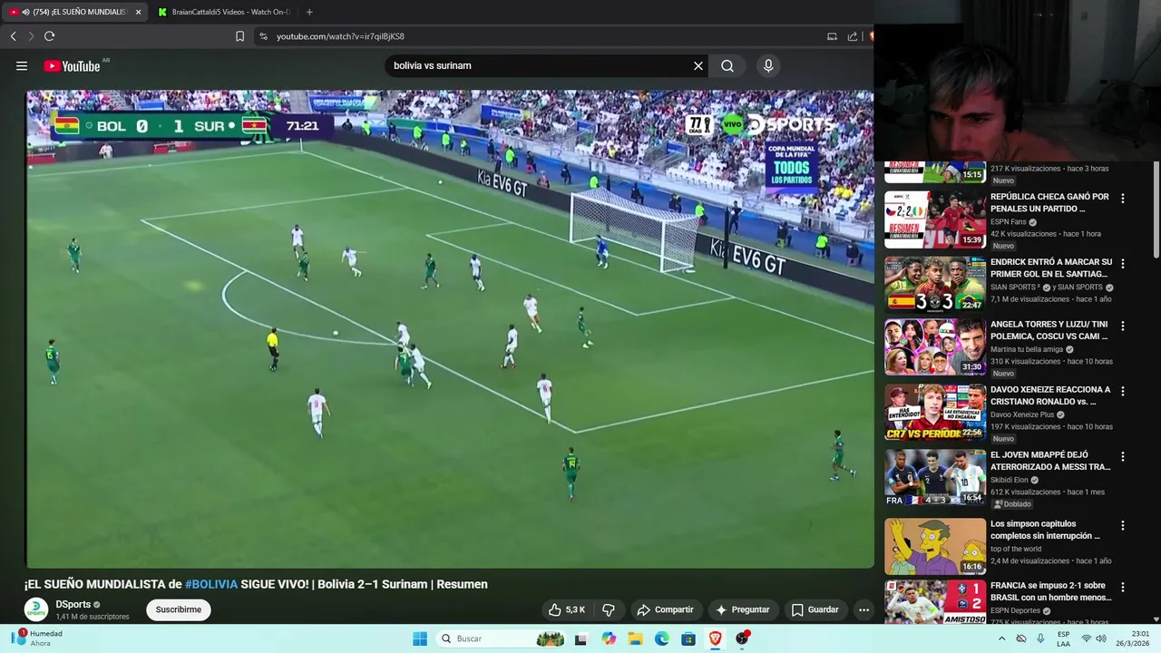
Task: Open 'REPÚBLICA CHECA GANÓ POR PENALES' title
Action: pos(1050,202)
